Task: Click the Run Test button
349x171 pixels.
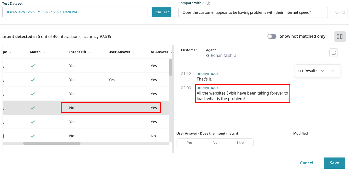Action: [161, 12]
